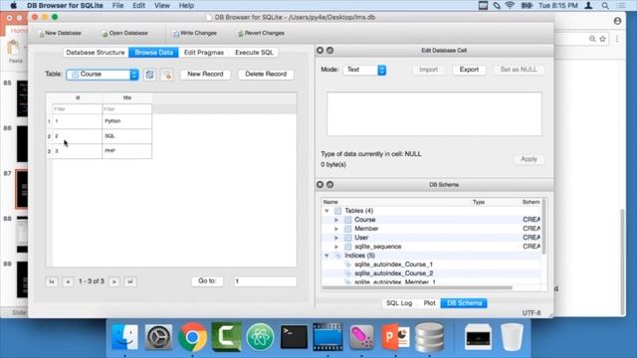637x358 pixels.
Task: Select the Python cell in title column
Action: tap(127, 121)
